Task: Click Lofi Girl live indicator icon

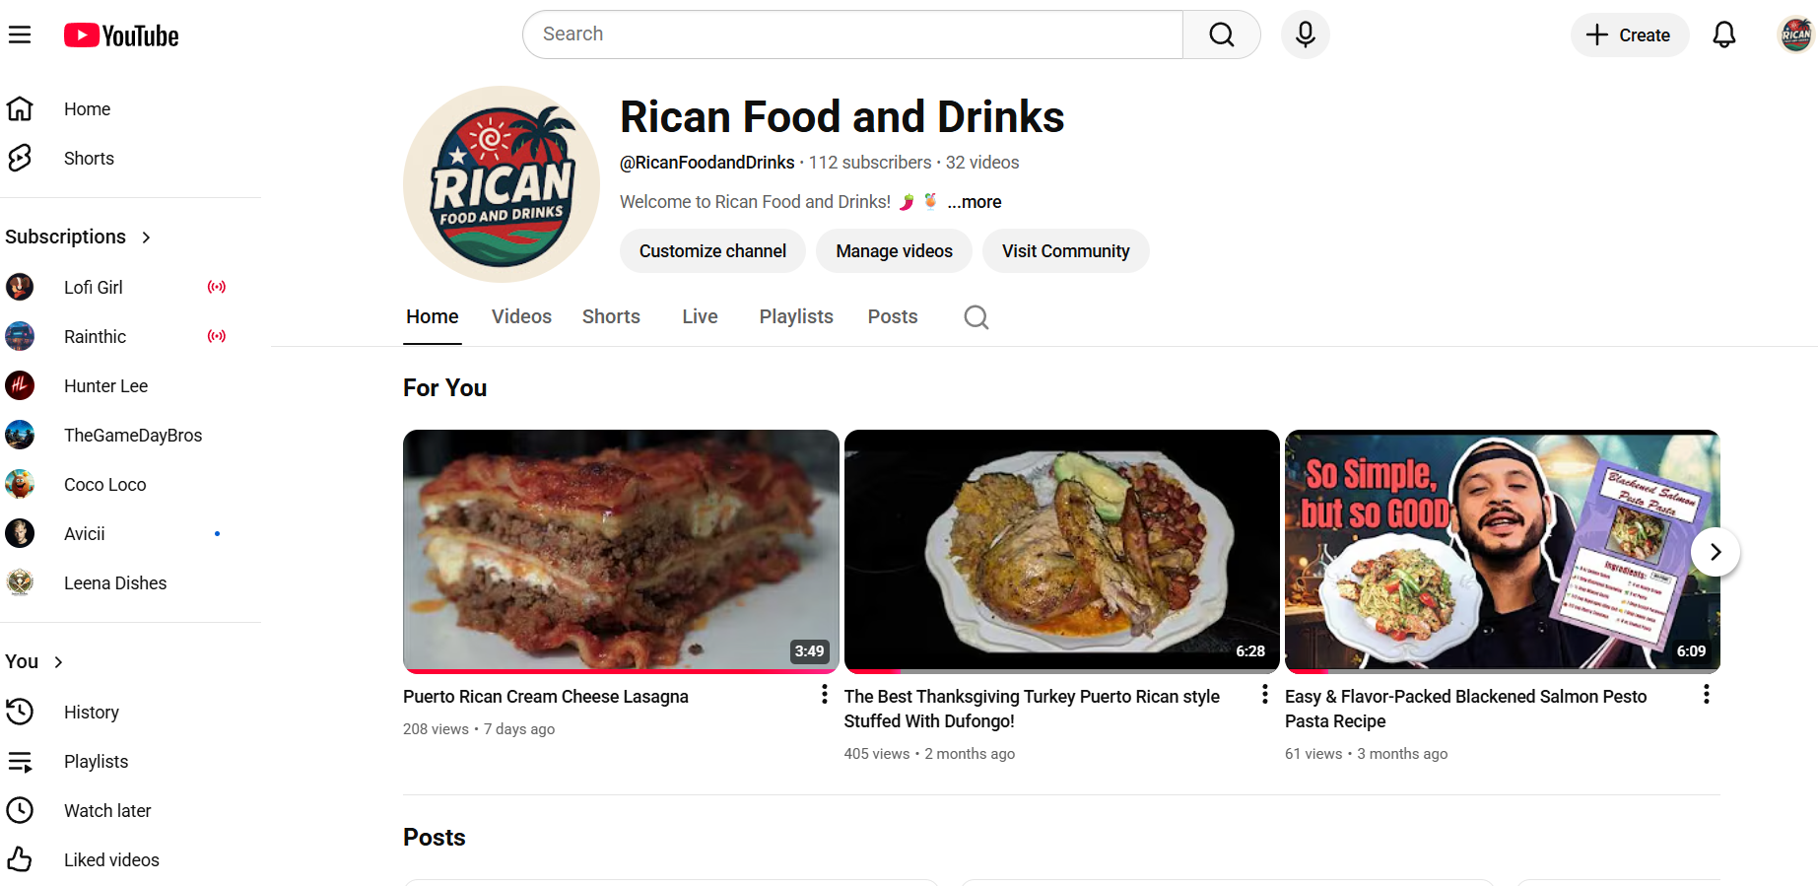Action: [x=217, y=287]
